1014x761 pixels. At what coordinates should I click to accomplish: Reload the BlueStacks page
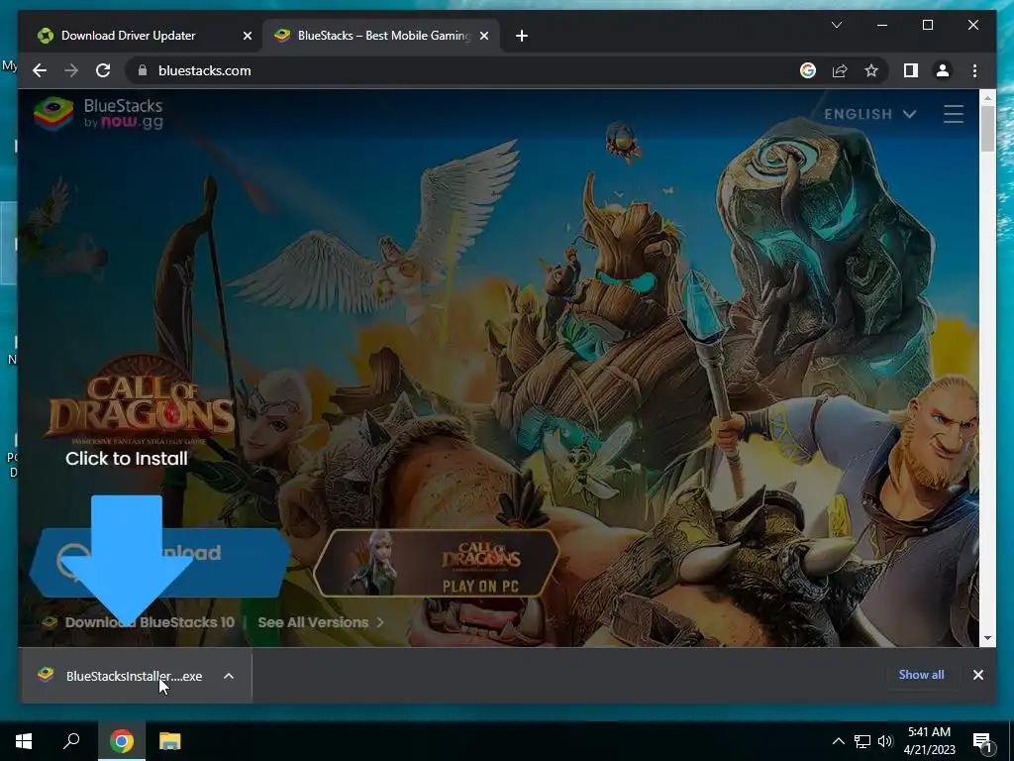pos(103,70)
